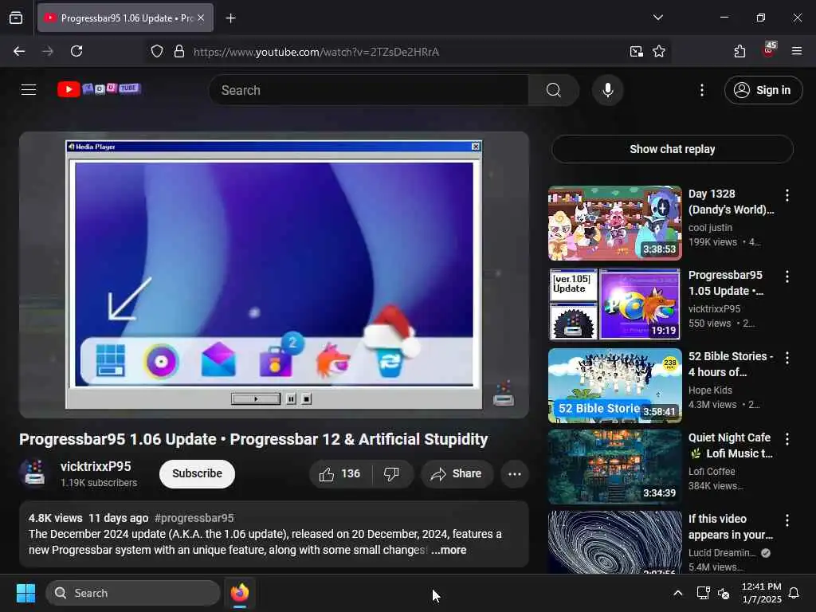Open Firefox application hamburger menu
Image resolution: width=816 pixels, height=612 pixels.
click(797, 51)
